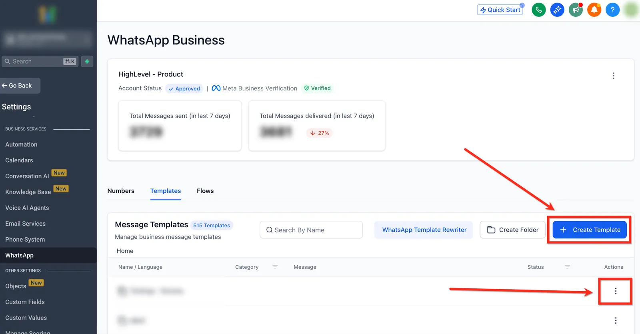
Task: Open the Category column filter
Action: tap(275, 267)
